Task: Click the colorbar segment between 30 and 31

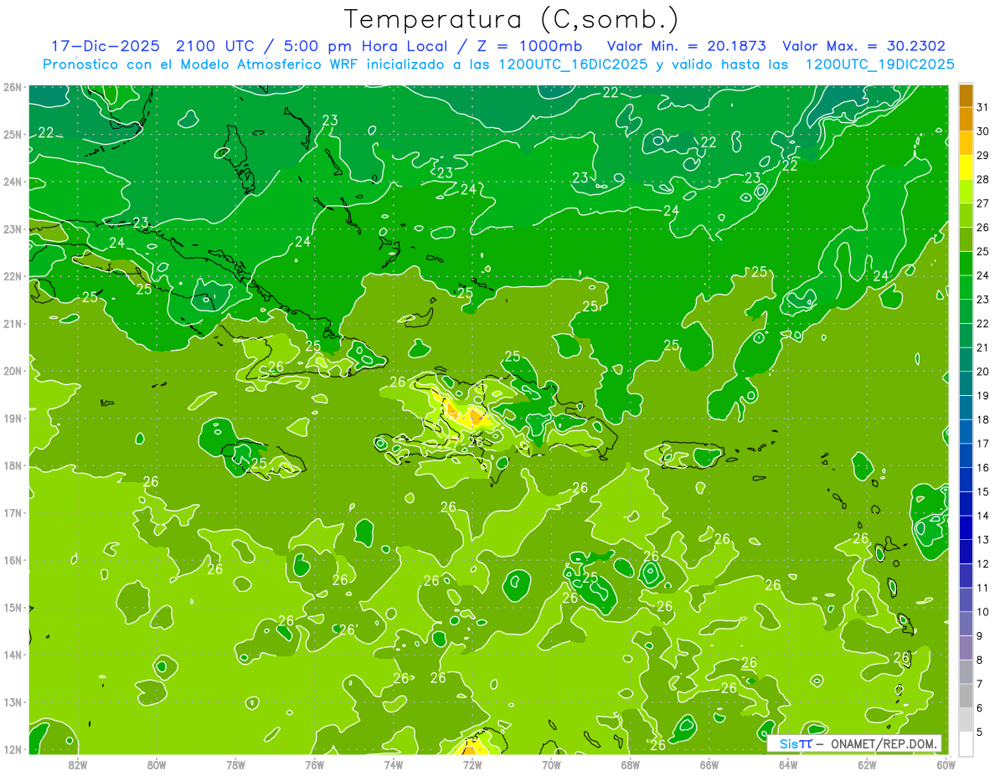Action: pos(966,119)
